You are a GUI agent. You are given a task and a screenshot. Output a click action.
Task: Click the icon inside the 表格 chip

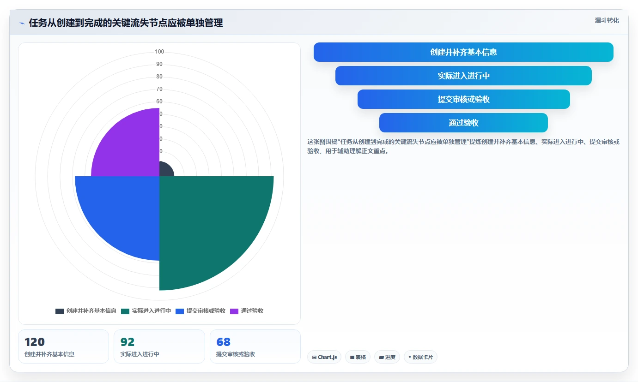pyautogui.click(x=352, y=358)
